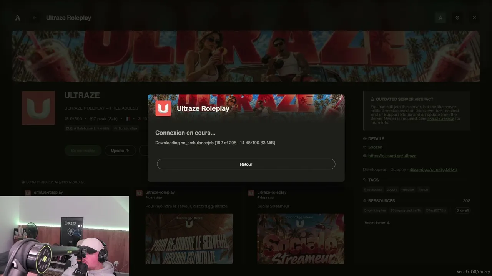Open the user account 'A' avatar
The width and height of the screenshot is (492, 276).
(440, 18)
